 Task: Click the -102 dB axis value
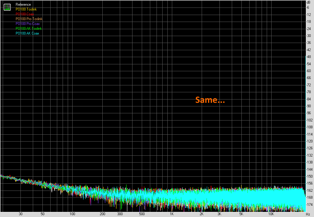[309, 120]
